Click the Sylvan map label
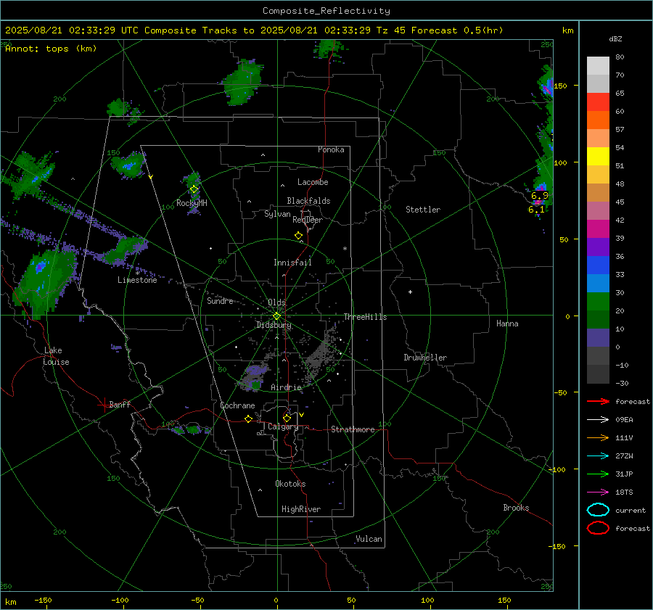653x610 pixels. point(277,214)
